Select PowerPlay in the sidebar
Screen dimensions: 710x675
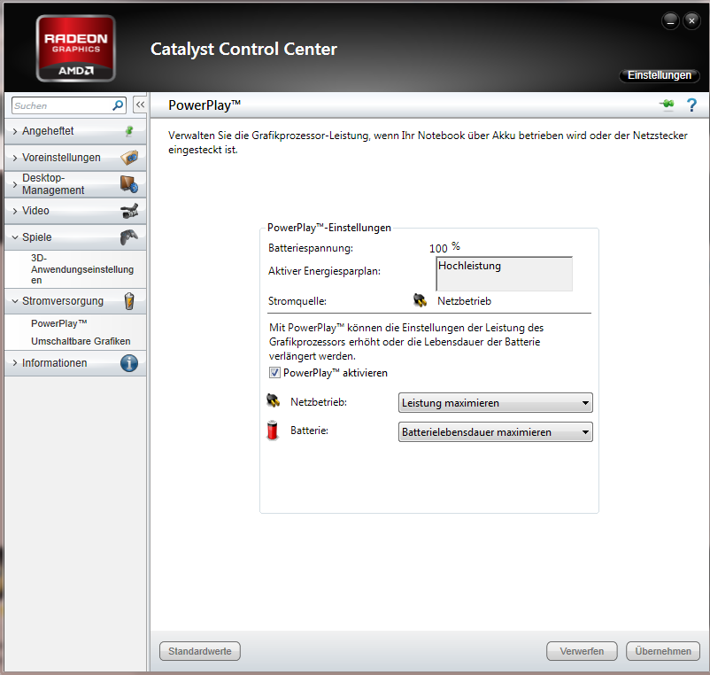58,323
